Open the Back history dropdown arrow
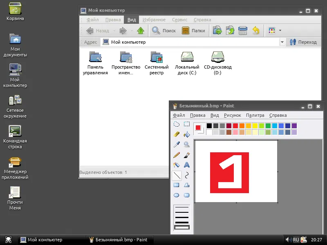This screenshot has width=327, height=245. coord(114,31)
